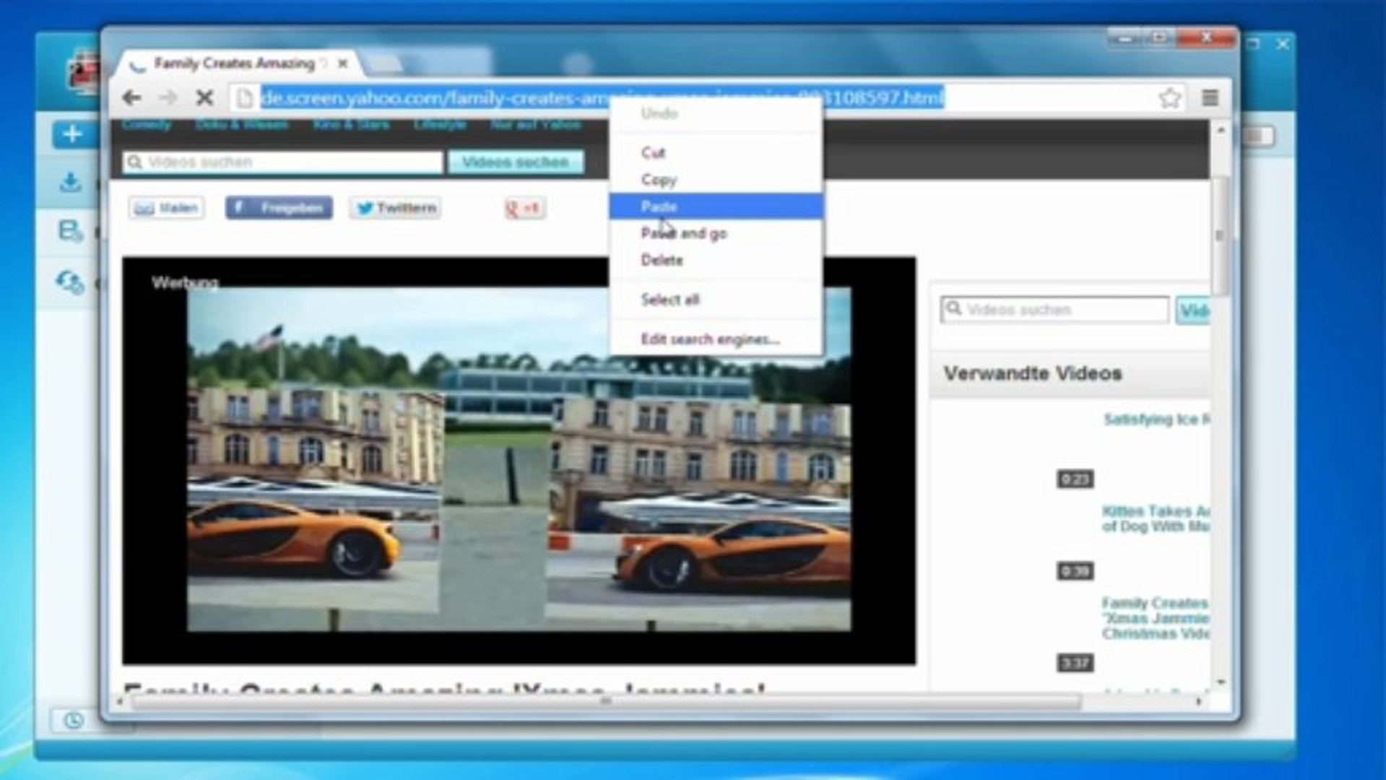1386x780 pixels.
Task: Click the back navigation arrow
Action: coord(131,97)
